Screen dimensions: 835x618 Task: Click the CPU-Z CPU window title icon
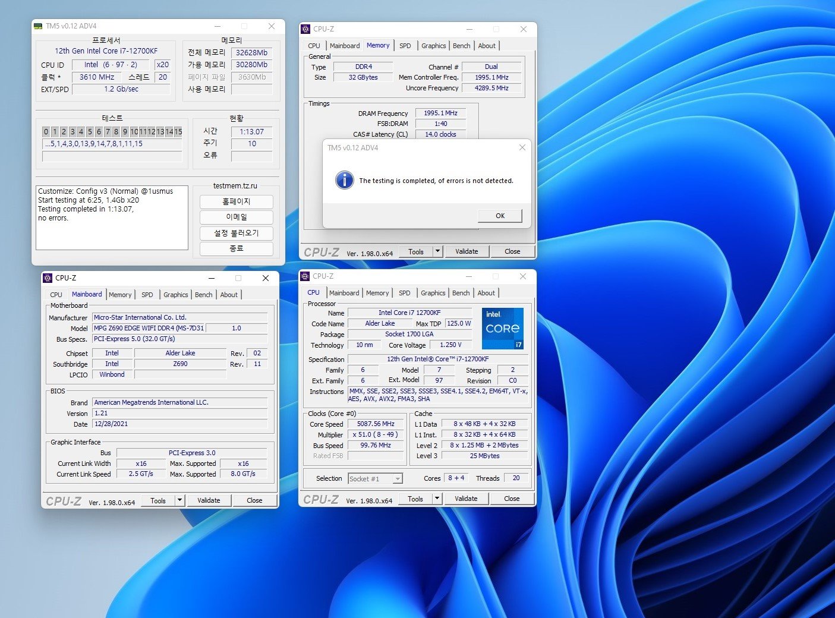coord(305,276)
